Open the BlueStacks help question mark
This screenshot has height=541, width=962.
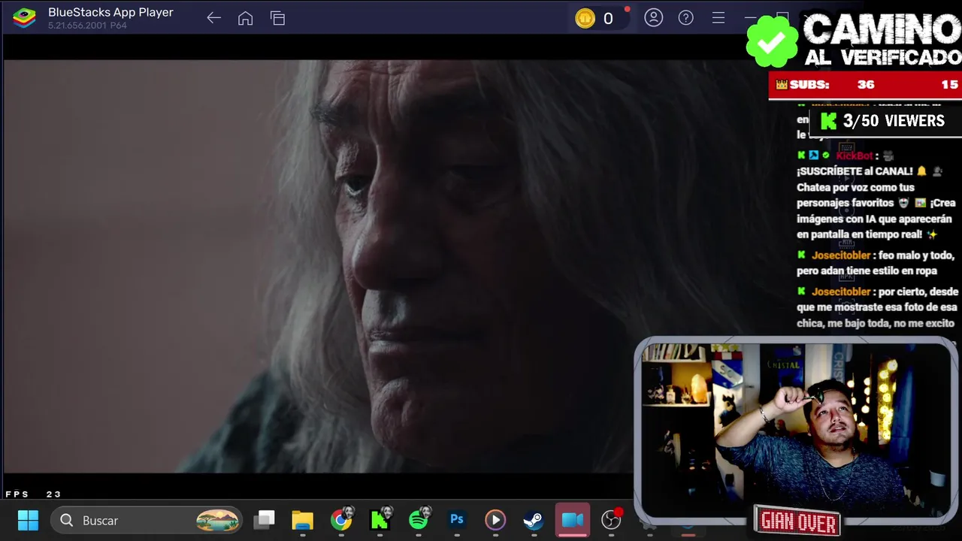click(x=685, y=18)
